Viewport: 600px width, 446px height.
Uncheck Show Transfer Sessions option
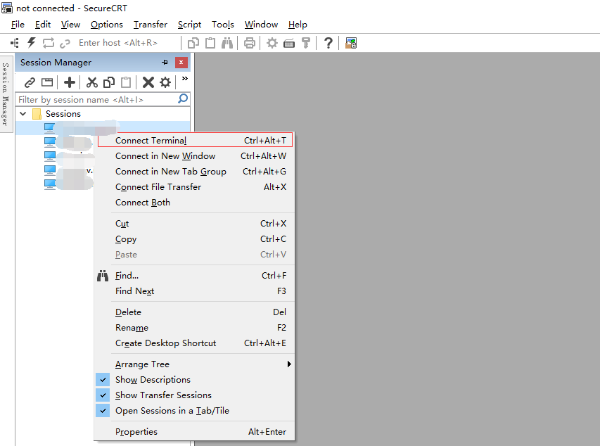(x=163, y=395)
